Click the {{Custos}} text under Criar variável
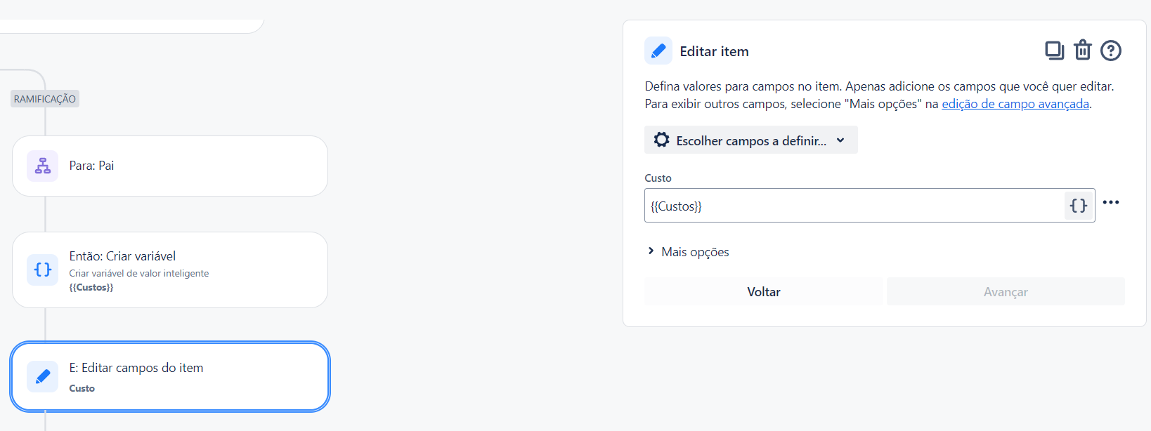1151x431 pixels. pyautogui.click(x=91, y=287)
